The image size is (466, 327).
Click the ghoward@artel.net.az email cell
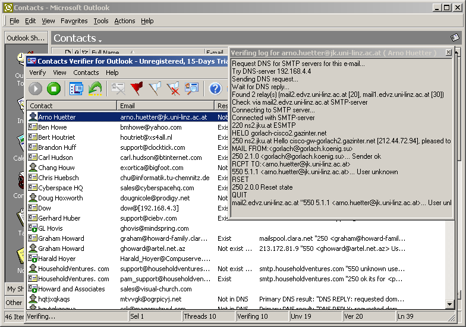152,249
